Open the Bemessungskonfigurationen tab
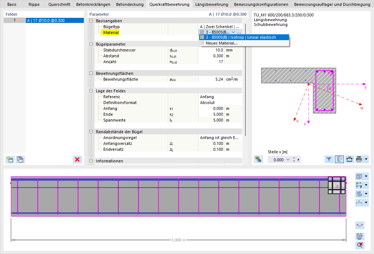The image size is (374, 254). pos(261,4)
